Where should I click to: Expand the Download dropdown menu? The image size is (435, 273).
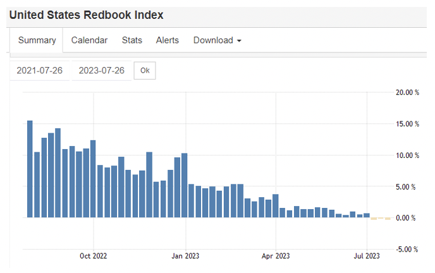[217, 40]
